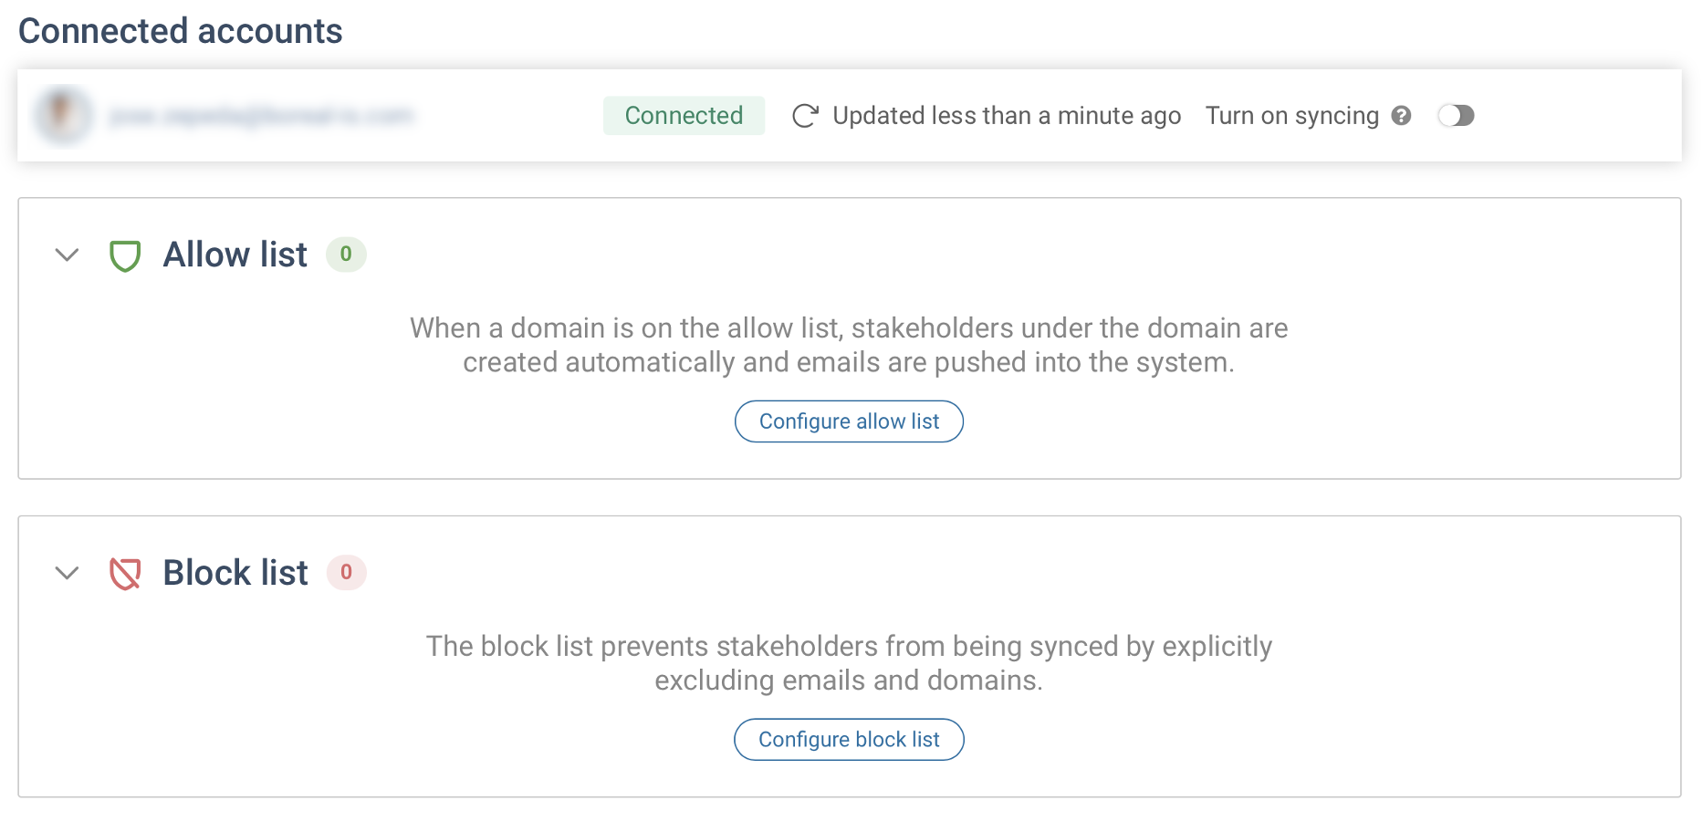Open Configure block list
Screen dimensions: 1703x821
pos(849,740)
